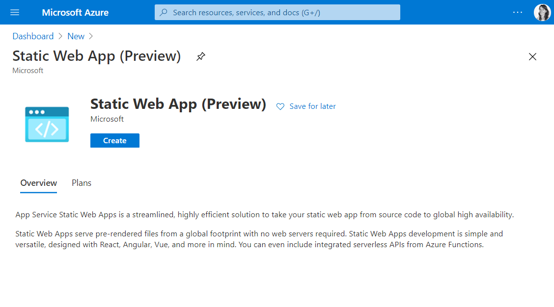
Task: Click the Microsoft publisher name under Create heading
Action: (x=107, y=119)
